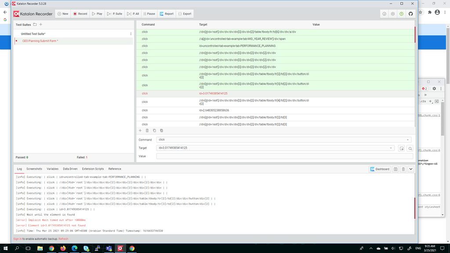Screen dimensions: 450x253
Task: Open browser profile avatar icon
Action: [x=437, y=12]
